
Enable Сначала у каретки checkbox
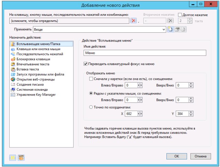click(91, 79)
